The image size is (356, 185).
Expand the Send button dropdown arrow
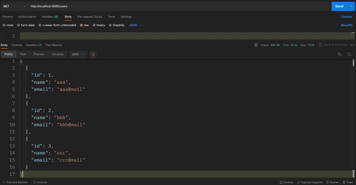pyautogui.click(x=351, y=6)
